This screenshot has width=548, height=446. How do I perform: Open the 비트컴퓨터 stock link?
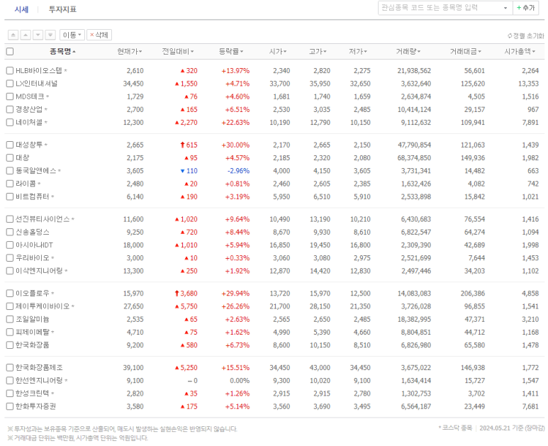(x=33, y=196)
